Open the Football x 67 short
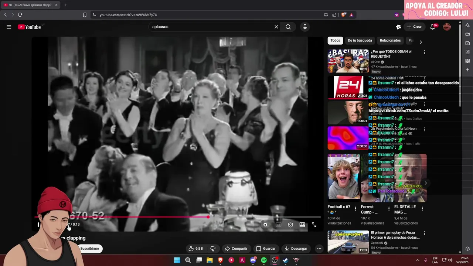The height and width of the screenshot is (266, 473). pos(344,178)
